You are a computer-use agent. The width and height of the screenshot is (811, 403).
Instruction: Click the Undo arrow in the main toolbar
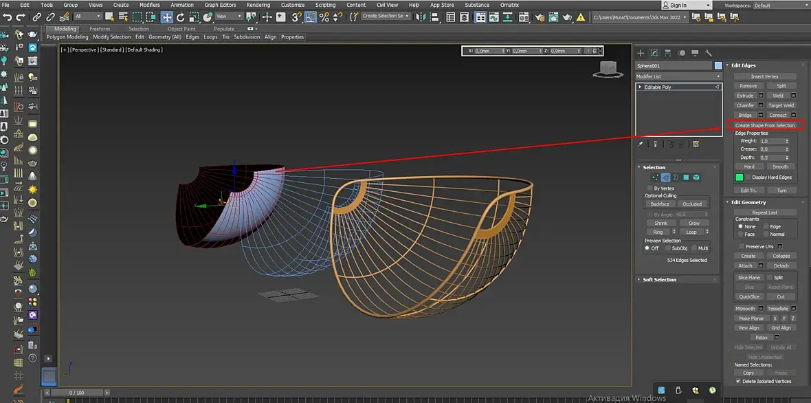[x=6, y=17]
